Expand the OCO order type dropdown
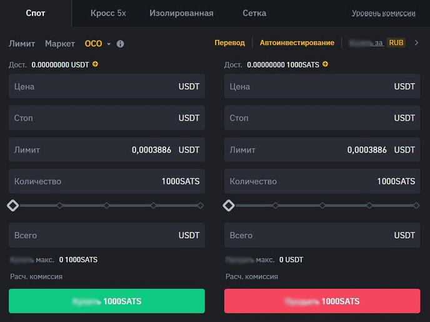The width and height of the screenshot is (430, 322). pos(109,44)
